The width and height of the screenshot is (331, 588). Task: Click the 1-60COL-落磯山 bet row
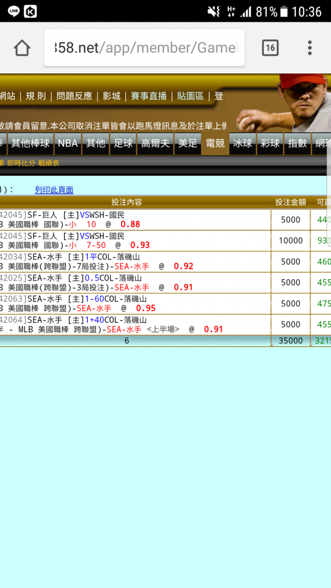135,304
